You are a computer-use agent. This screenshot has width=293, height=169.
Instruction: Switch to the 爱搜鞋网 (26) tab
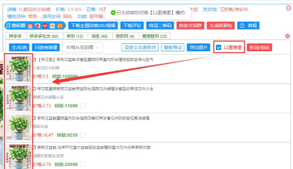point(155,36)
